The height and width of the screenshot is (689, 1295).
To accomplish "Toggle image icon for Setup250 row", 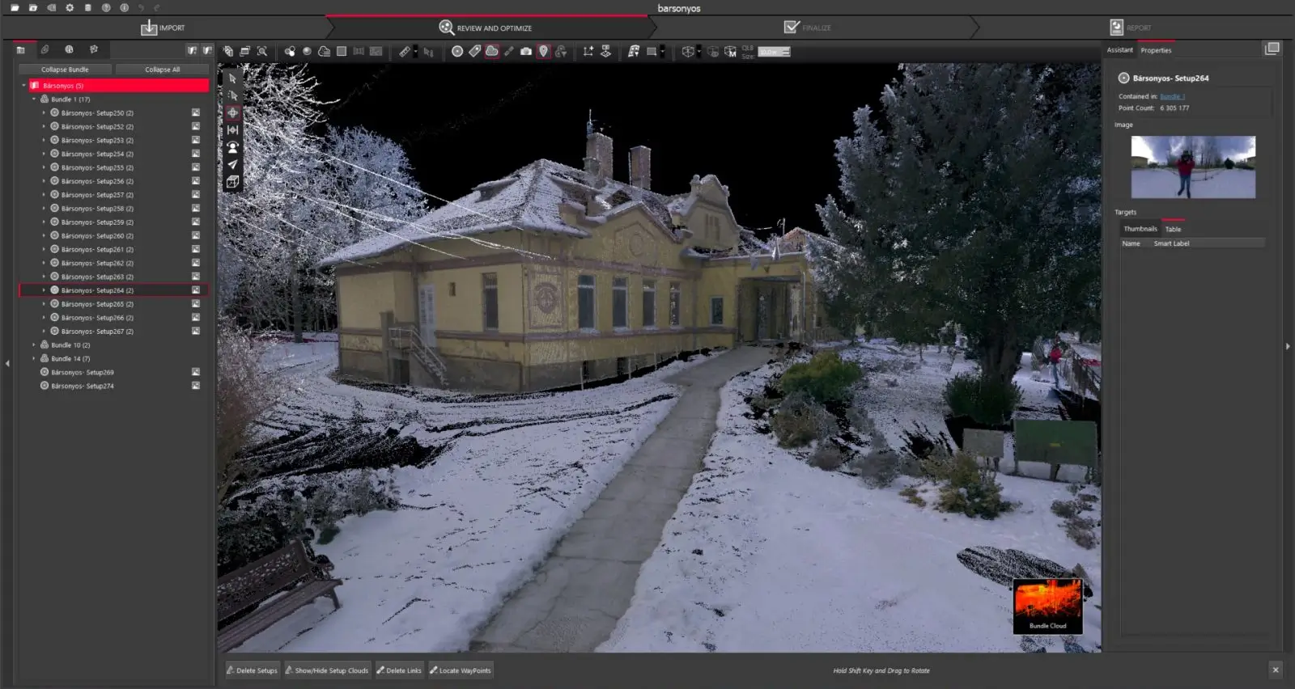I will (196, 113).
